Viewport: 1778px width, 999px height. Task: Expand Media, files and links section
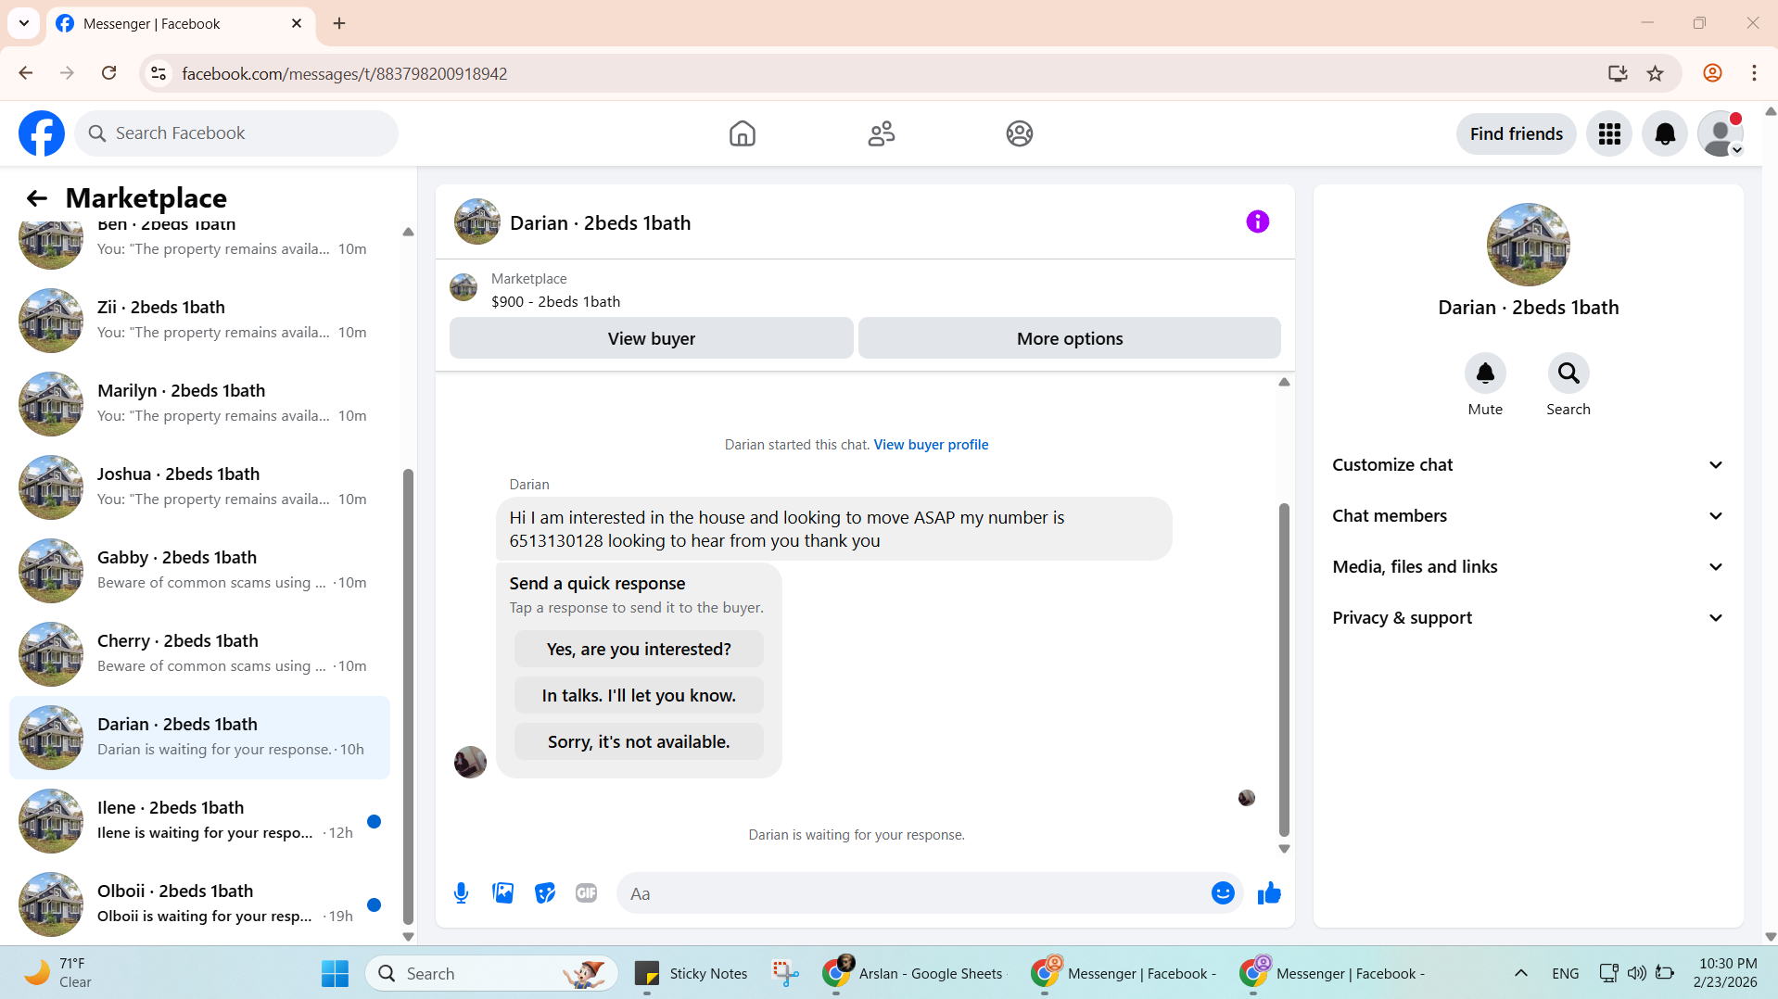(x=1528, y=567)
